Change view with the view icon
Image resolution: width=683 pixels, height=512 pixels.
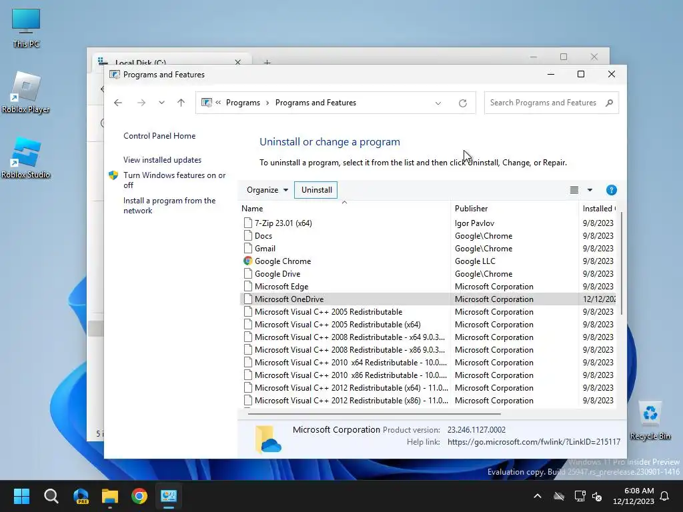574,190
